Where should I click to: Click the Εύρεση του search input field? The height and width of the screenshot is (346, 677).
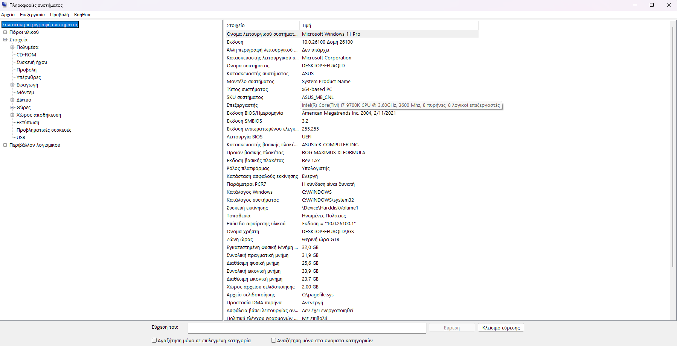307,328
